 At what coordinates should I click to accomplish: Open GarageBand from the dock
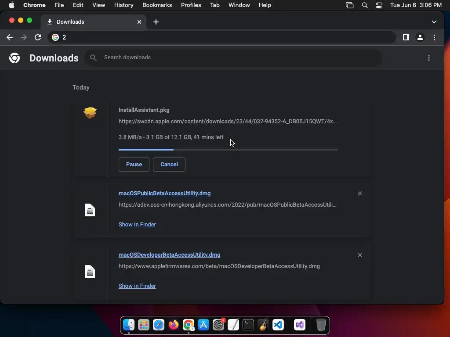point(263,325)
